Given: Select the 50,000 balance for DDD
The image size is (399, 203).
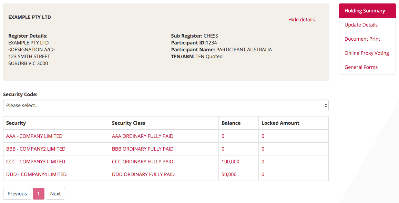Looking at the screenshot, I should point(229,174).
